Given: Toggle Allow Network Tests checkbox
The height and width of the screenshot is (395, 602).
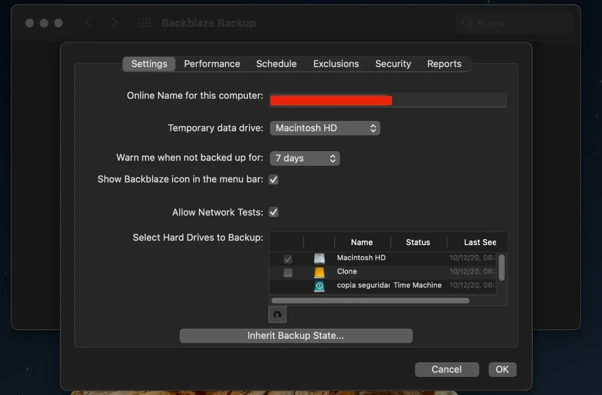Looking at the screenshot, I should point(273,212).
